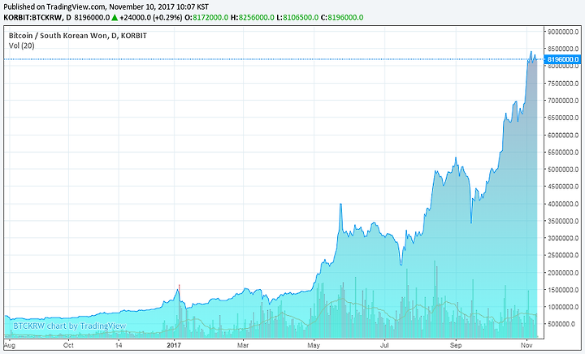This screenshot has height=354, width=585.
Task: Click the Oct date axis label
Action: (68, 345)
